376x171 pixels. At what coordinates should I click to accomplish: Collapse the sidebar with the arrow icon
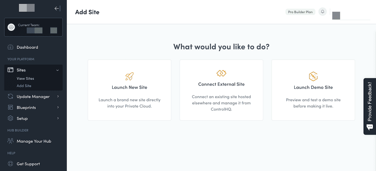click(57, 8)
